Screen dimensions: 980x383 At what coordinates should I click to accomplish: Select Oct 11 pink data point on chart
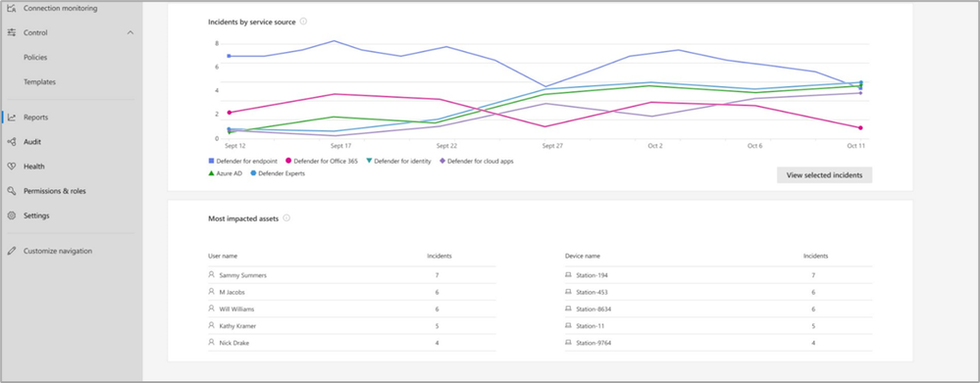click(x=860, y=128)
